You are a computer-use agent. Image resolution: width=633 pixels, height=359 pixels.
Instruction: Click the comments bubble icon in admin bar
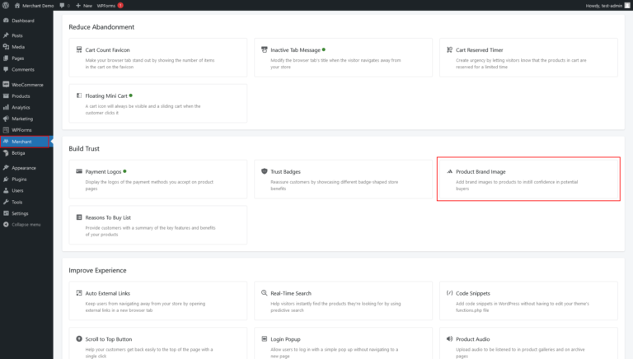62,5
